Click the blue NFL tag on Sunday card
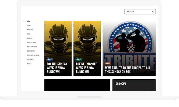 pyautogui.click(x=49, y=59)
